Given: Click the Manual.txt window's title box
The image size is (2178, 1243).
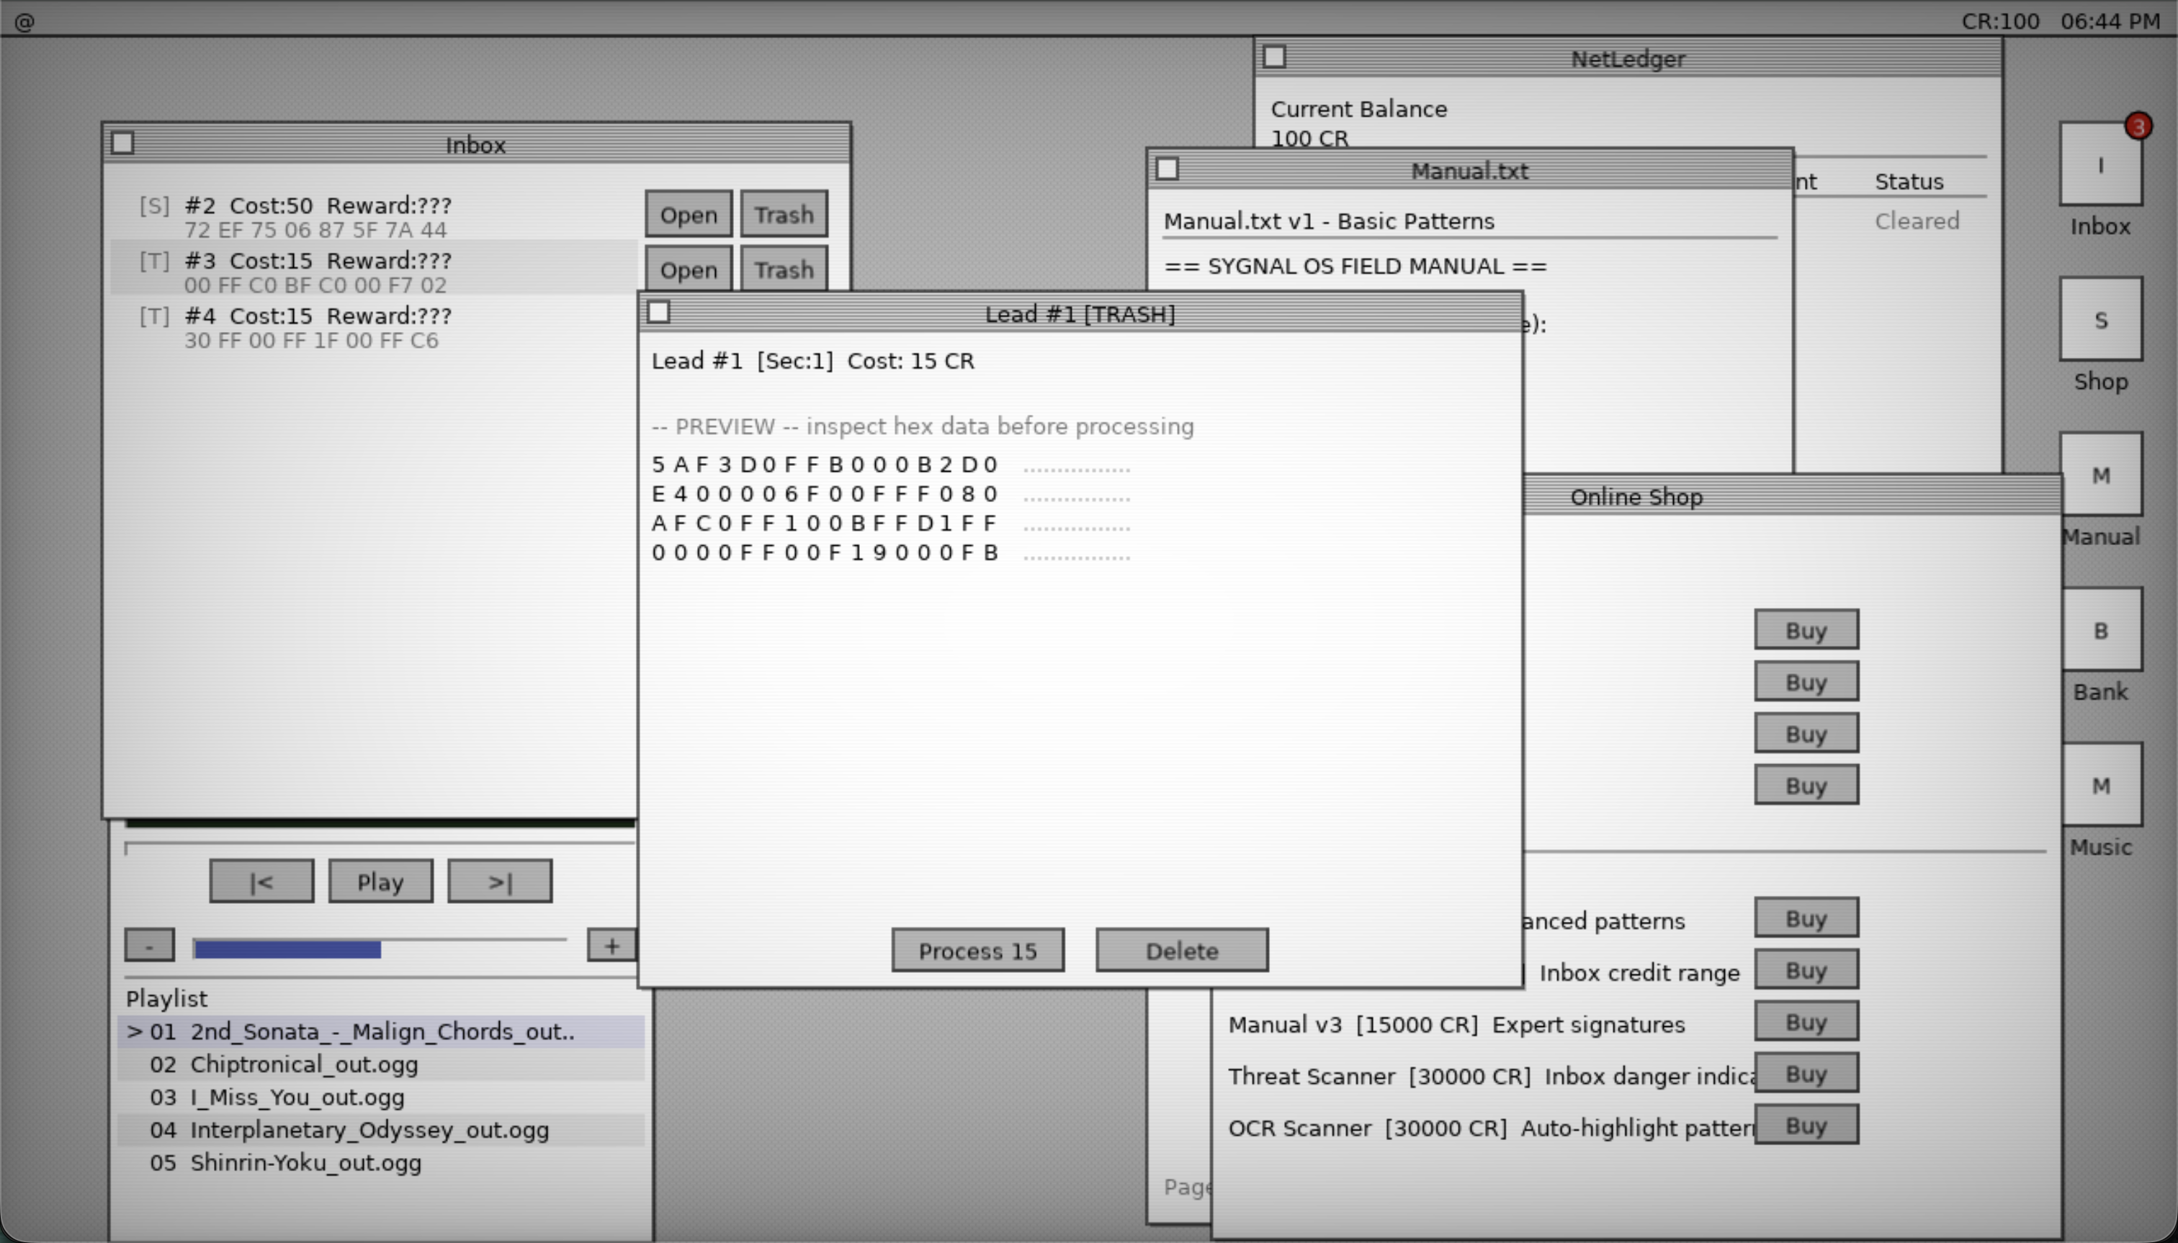Looking at the screenshot, I should (x=1167, y=169).
